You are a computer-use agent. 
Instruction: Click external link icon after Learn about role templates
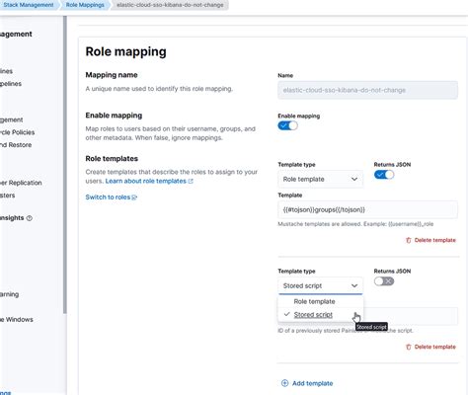tap(191, 181)
